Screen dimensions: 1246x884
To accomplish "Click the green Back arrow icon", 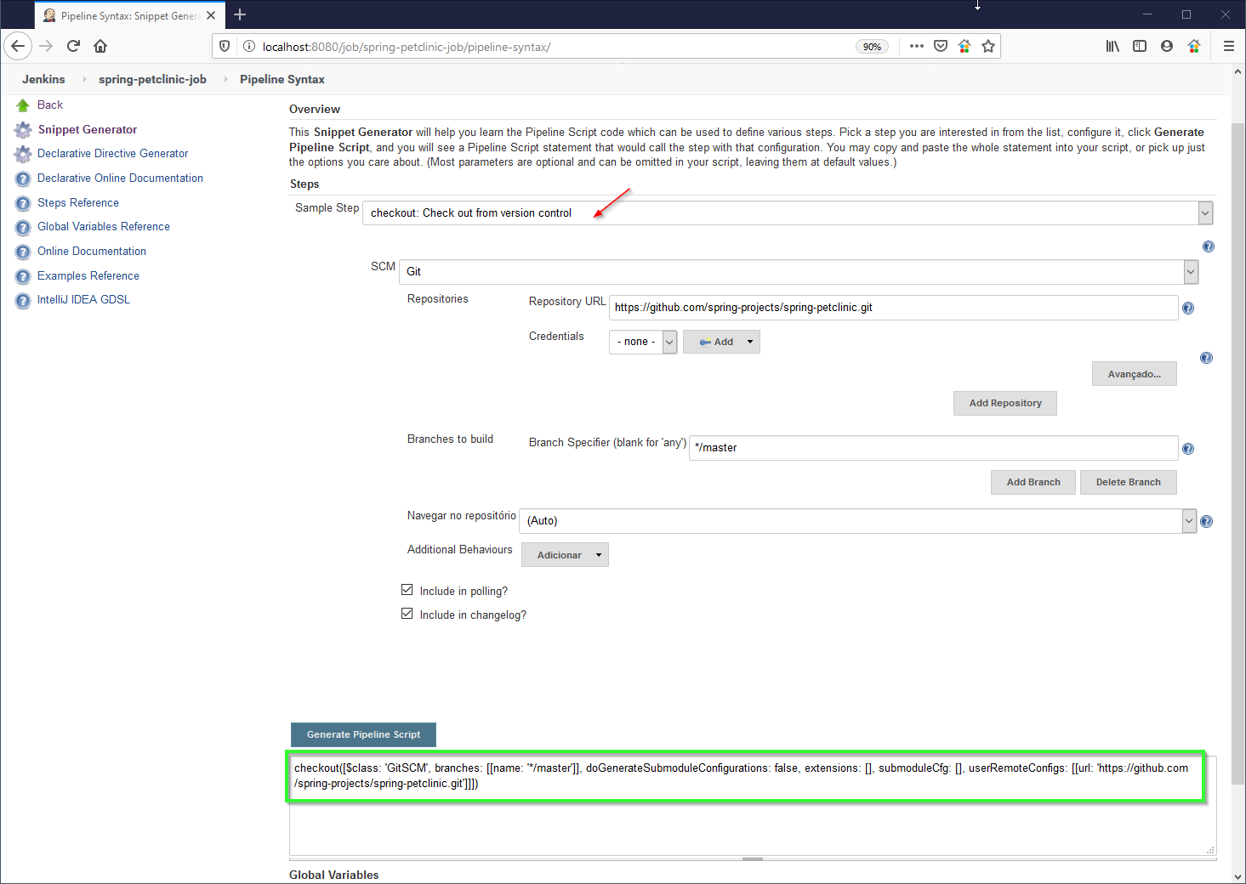I will point(23,105).
